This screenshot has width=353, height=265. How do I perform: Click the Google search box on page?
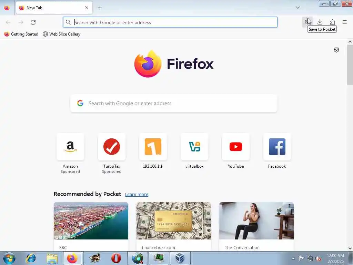(174, 103)
